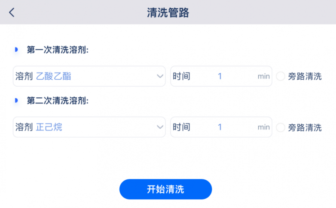Viewport: 336px width, 208px height.
Task: Click 开始清洗 to start washing
Action: 166,189
